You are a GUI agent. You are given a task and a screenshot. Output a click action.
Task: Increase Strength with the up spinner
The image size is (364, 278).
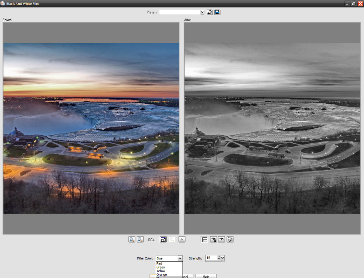click(x=219, y=257)
